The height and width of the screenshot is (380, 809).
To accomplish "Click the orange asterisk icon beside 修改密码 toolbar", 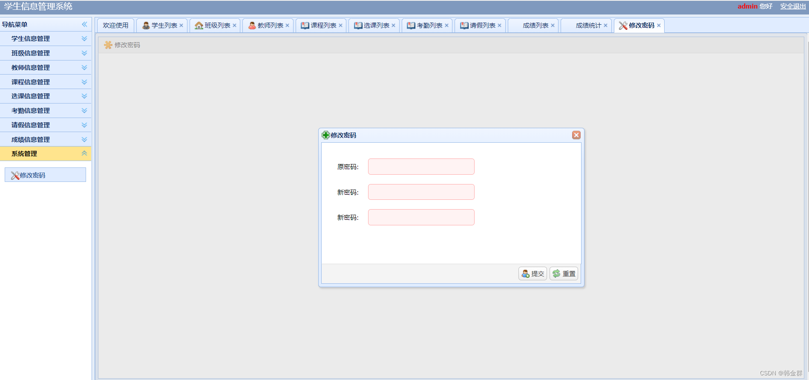I will click(108, 45).
